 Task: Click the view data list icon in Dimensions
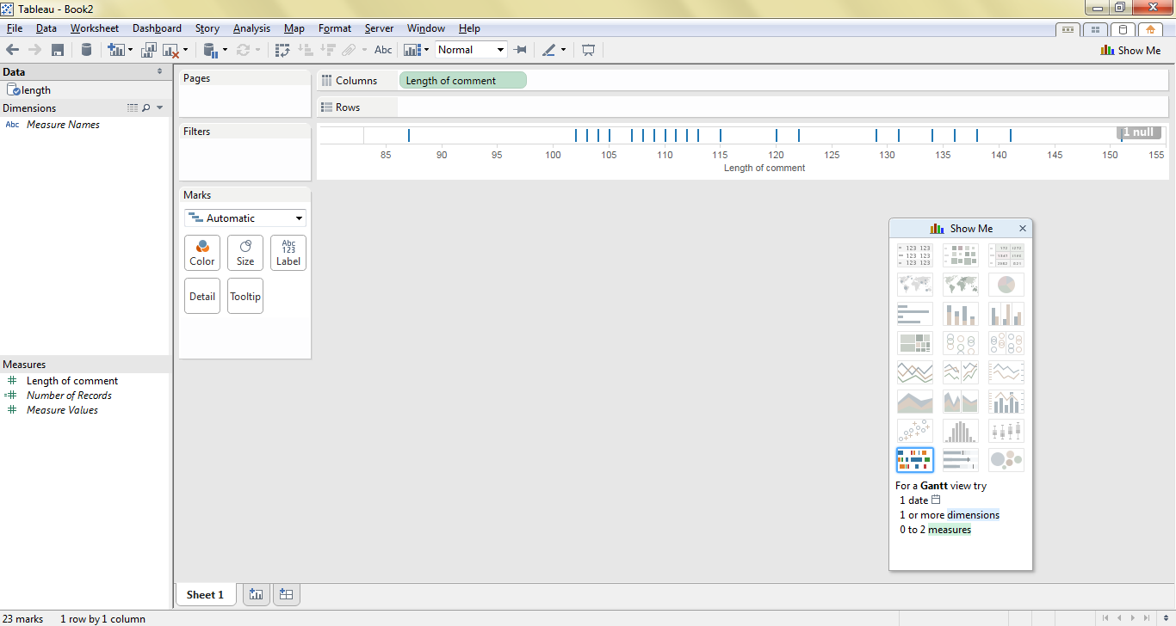point(133,108)
